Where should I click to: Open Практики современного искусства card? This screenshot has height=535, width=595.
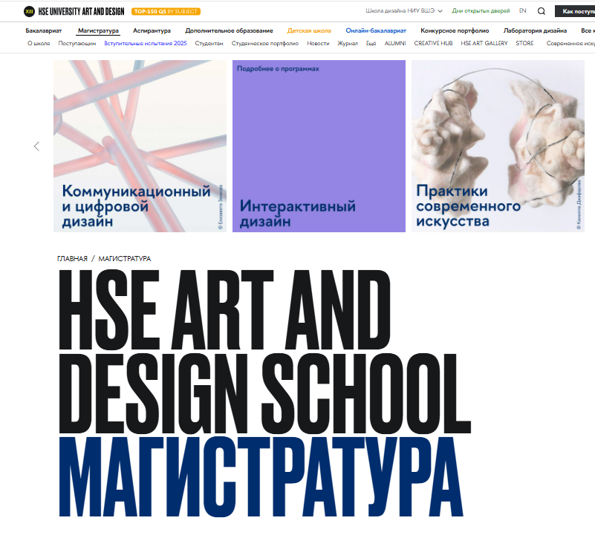(x=498, y=146)
